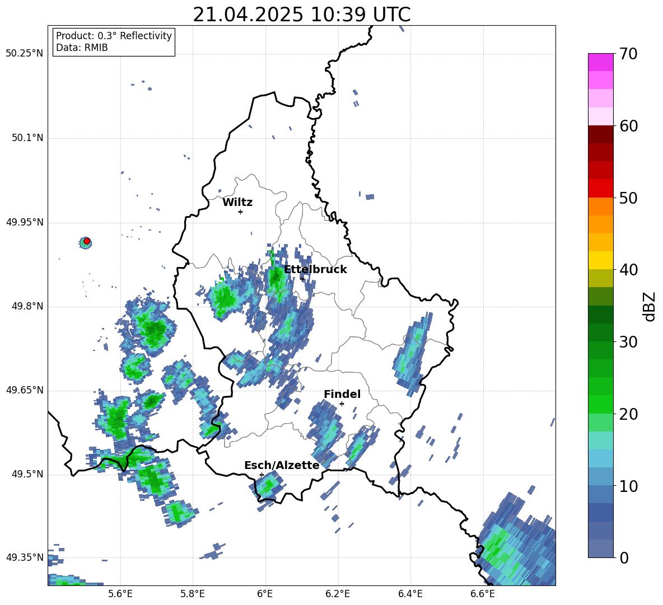Click the colorbar tick label 60
The image size is (663, 605).
pos(628,126)
